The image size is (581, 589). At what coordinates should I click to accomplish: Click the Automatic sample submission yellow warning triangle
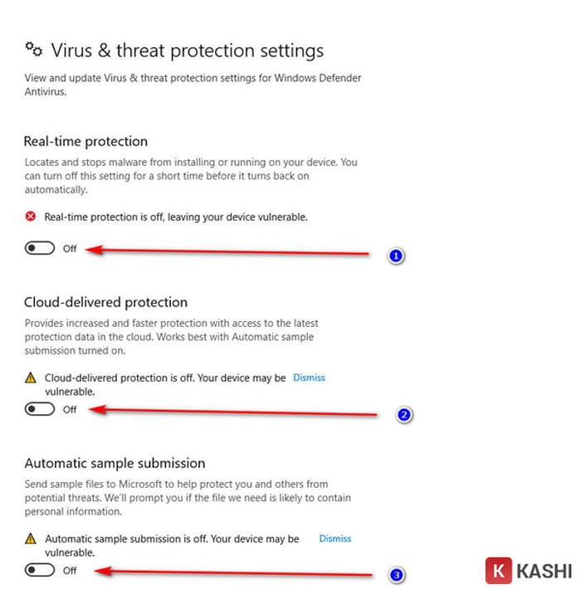tap(31, 538)
